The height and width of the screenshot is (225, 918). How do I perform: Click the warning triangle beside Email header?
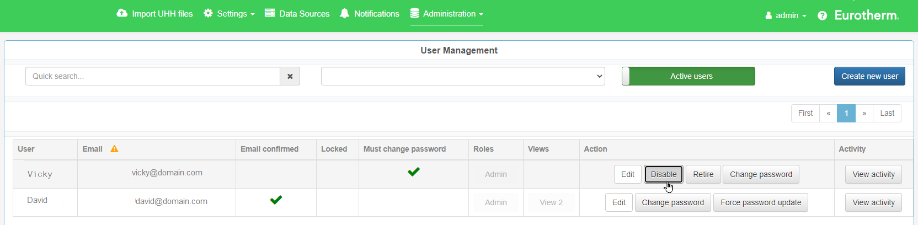pos(114,149)
